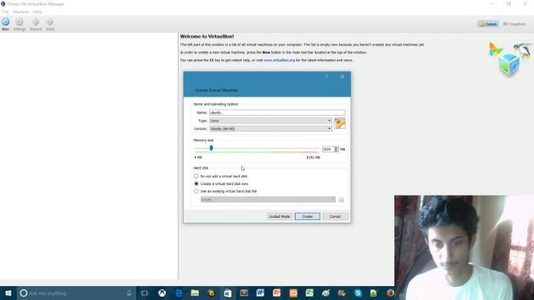Select Create a virtual hard disk now
The image size is (534, 300).
coord(196,184)
